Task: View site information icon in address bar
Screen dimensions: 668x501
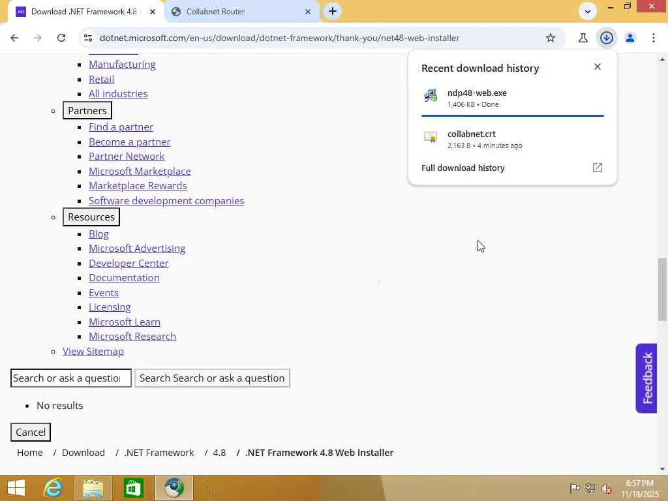Action: coord(88,38)
